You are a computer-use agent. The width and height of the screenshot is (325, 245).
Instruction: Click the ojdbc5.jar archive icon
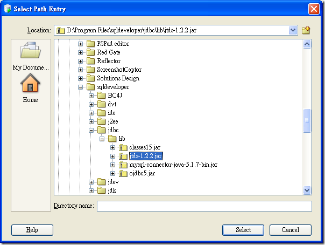(x=123, y=174)
